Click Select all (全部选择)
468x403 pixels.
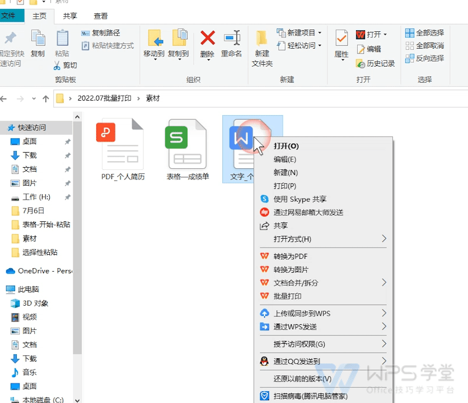point(424,33)
